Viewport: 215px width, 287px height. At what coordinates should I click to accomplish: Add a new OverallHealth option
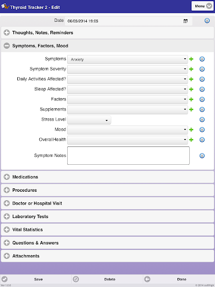tap(191, 140)
